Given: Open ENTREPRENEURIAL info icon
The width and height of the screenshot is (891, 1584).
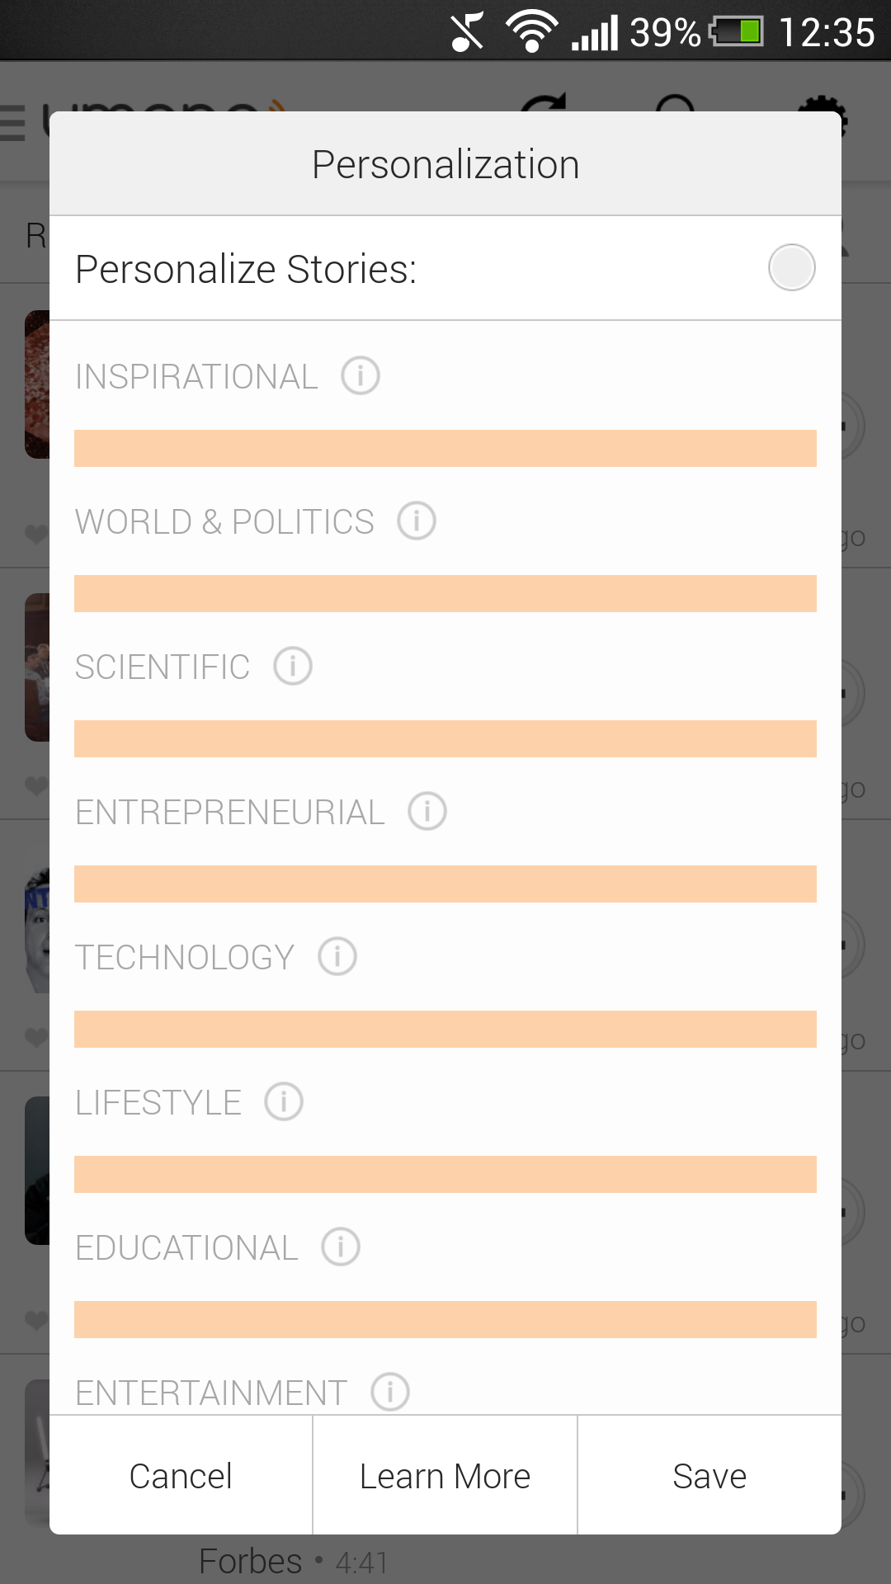Looking at the screenshot, I should tap(427, 812).
